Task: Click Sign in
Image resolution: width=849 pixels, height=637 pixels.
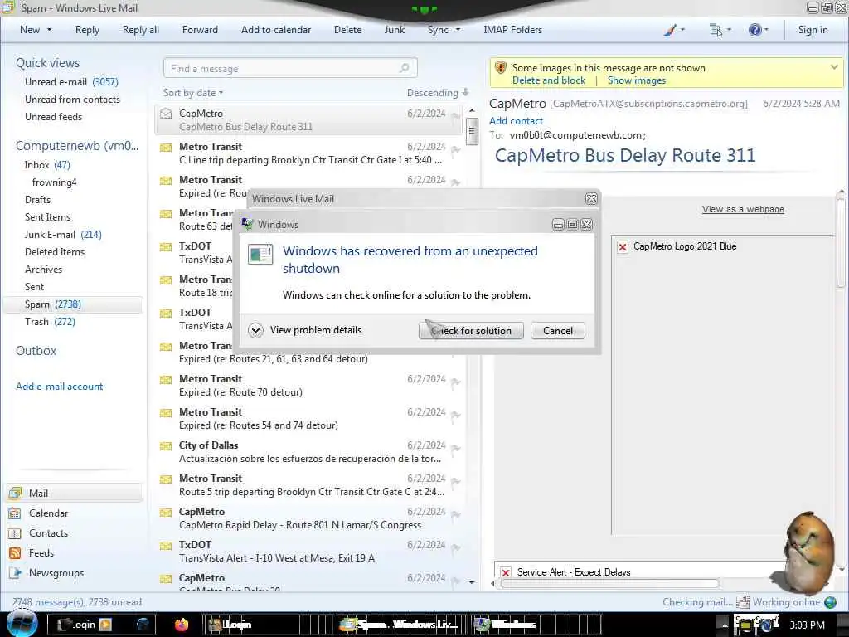Action: 813,30
